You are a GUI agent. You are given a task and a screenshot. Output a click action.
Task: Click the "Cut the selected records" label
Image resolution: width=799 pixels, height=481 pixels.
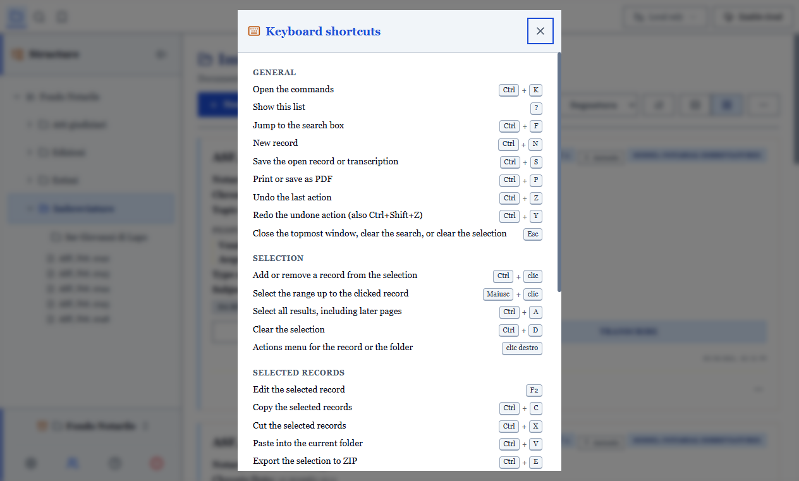pyautogui.click(x=300, y=425)
